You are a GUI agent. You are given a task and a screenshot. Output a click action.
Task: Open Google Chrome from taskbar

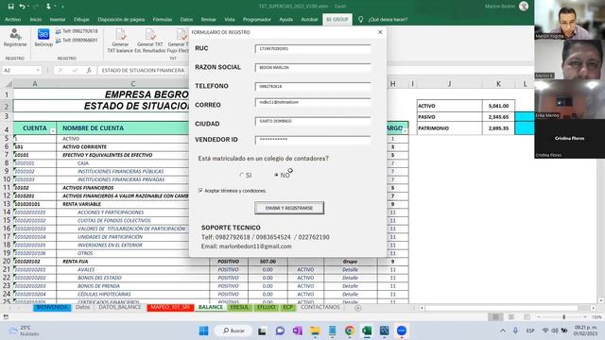[x=350, y=331]
